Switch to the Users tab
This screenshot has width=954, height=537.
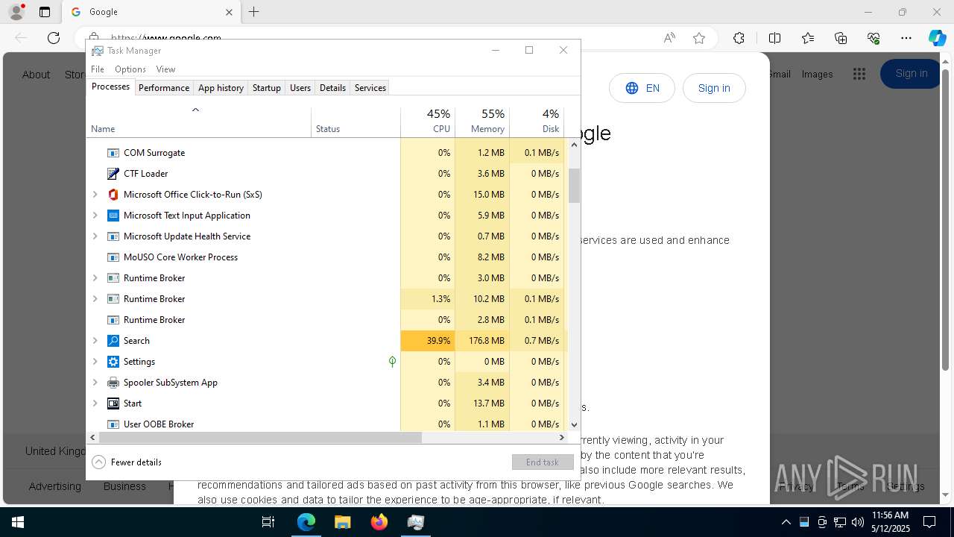[300, 88]
